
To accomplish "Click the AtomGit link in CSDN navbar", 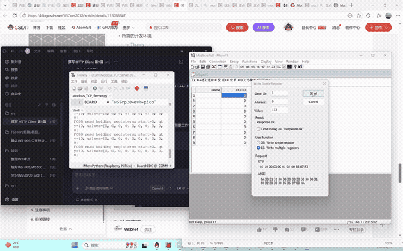I will click(81, 28).
